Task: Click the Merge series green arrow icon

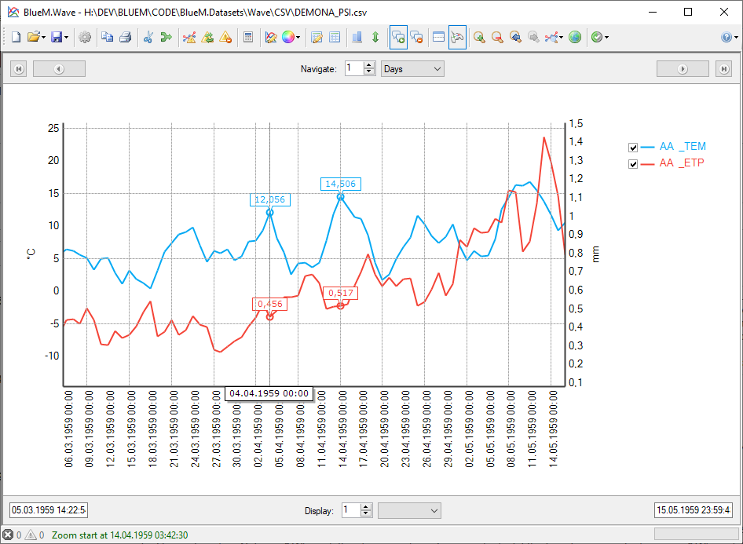Action: tap(166, 37)
